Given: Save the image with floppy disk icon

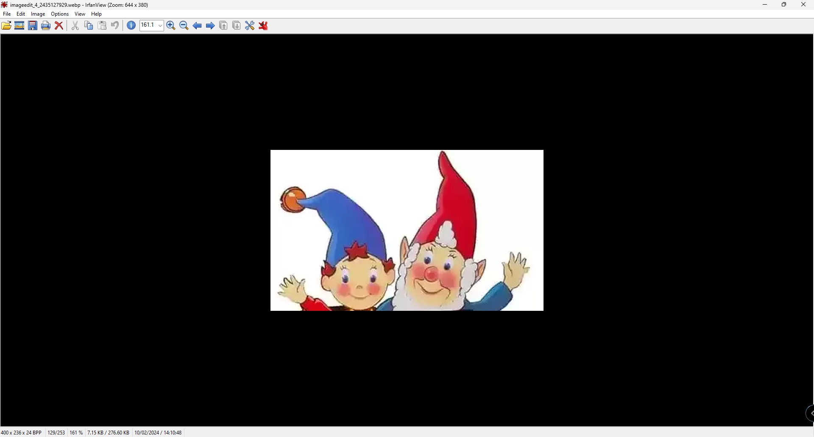Looking at the screenshot, I should (x=33, y=26).
